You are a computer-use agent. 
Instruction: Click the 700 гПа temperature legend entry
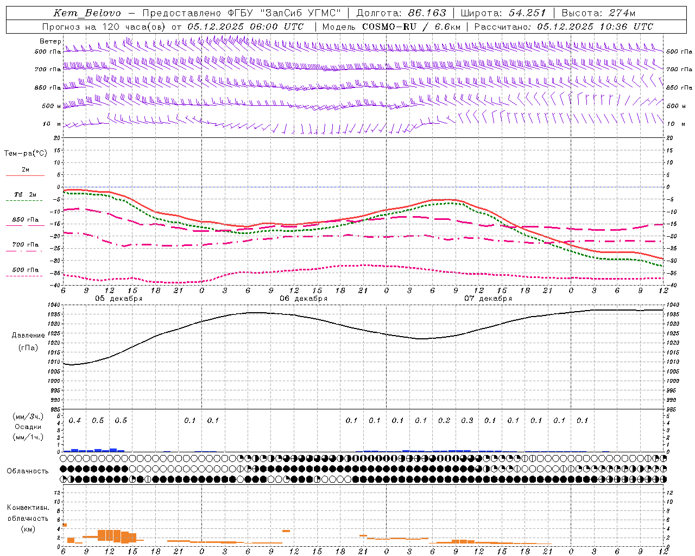point(25,244)
